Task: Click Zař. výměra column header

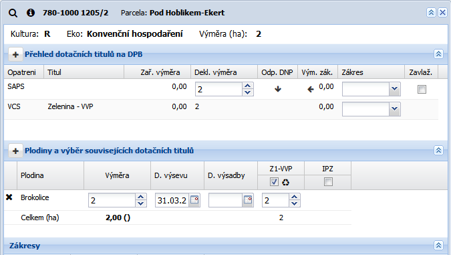Action: tap(157, 72)
